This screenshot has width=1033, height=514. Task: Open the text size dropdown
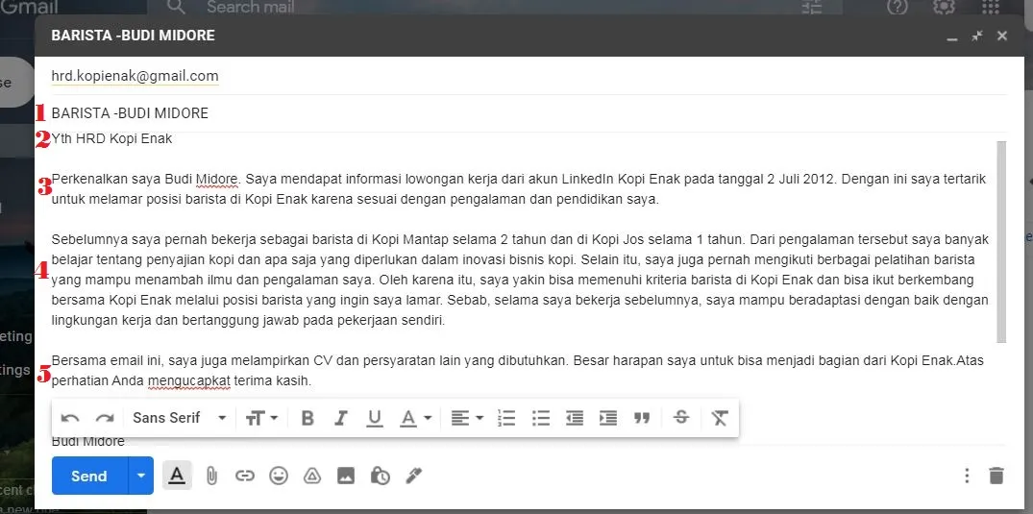coord(261,418)
